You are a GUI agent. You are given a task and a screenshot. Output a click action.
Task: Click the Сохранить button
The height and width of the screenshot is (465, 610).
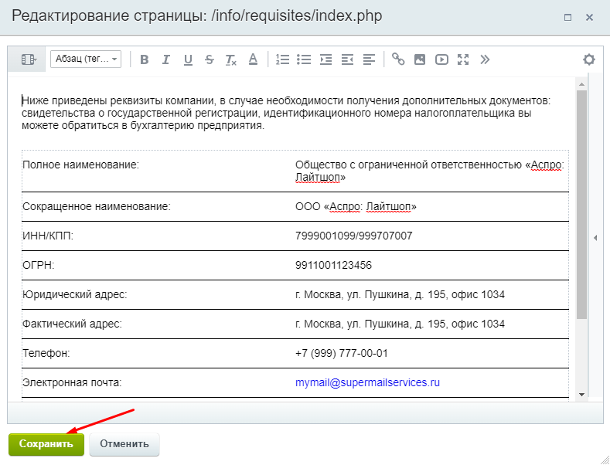46,444
